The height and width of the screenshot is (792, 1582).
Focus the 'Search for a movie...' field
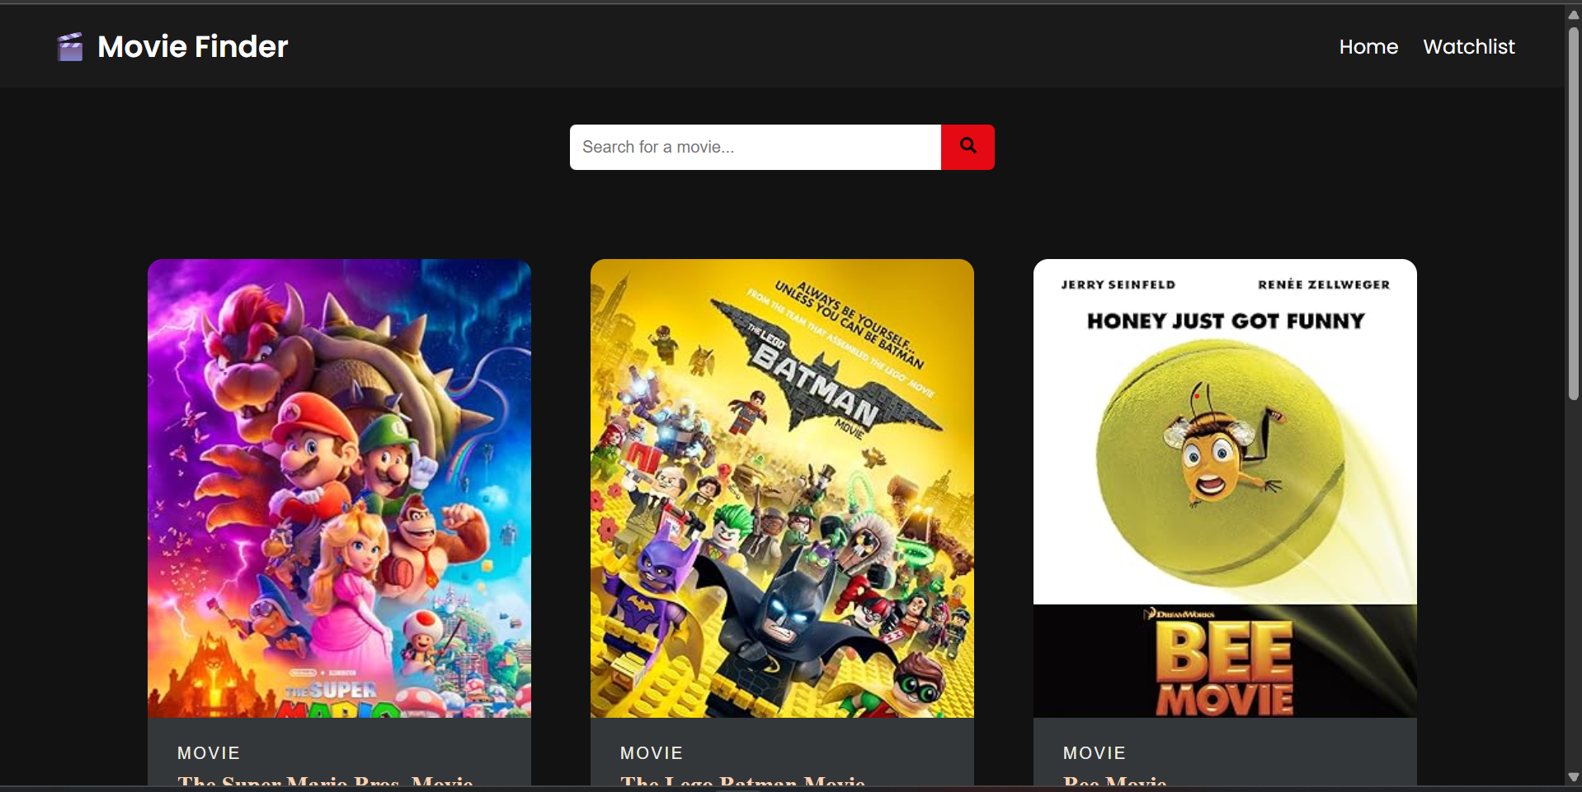(756, 147)
